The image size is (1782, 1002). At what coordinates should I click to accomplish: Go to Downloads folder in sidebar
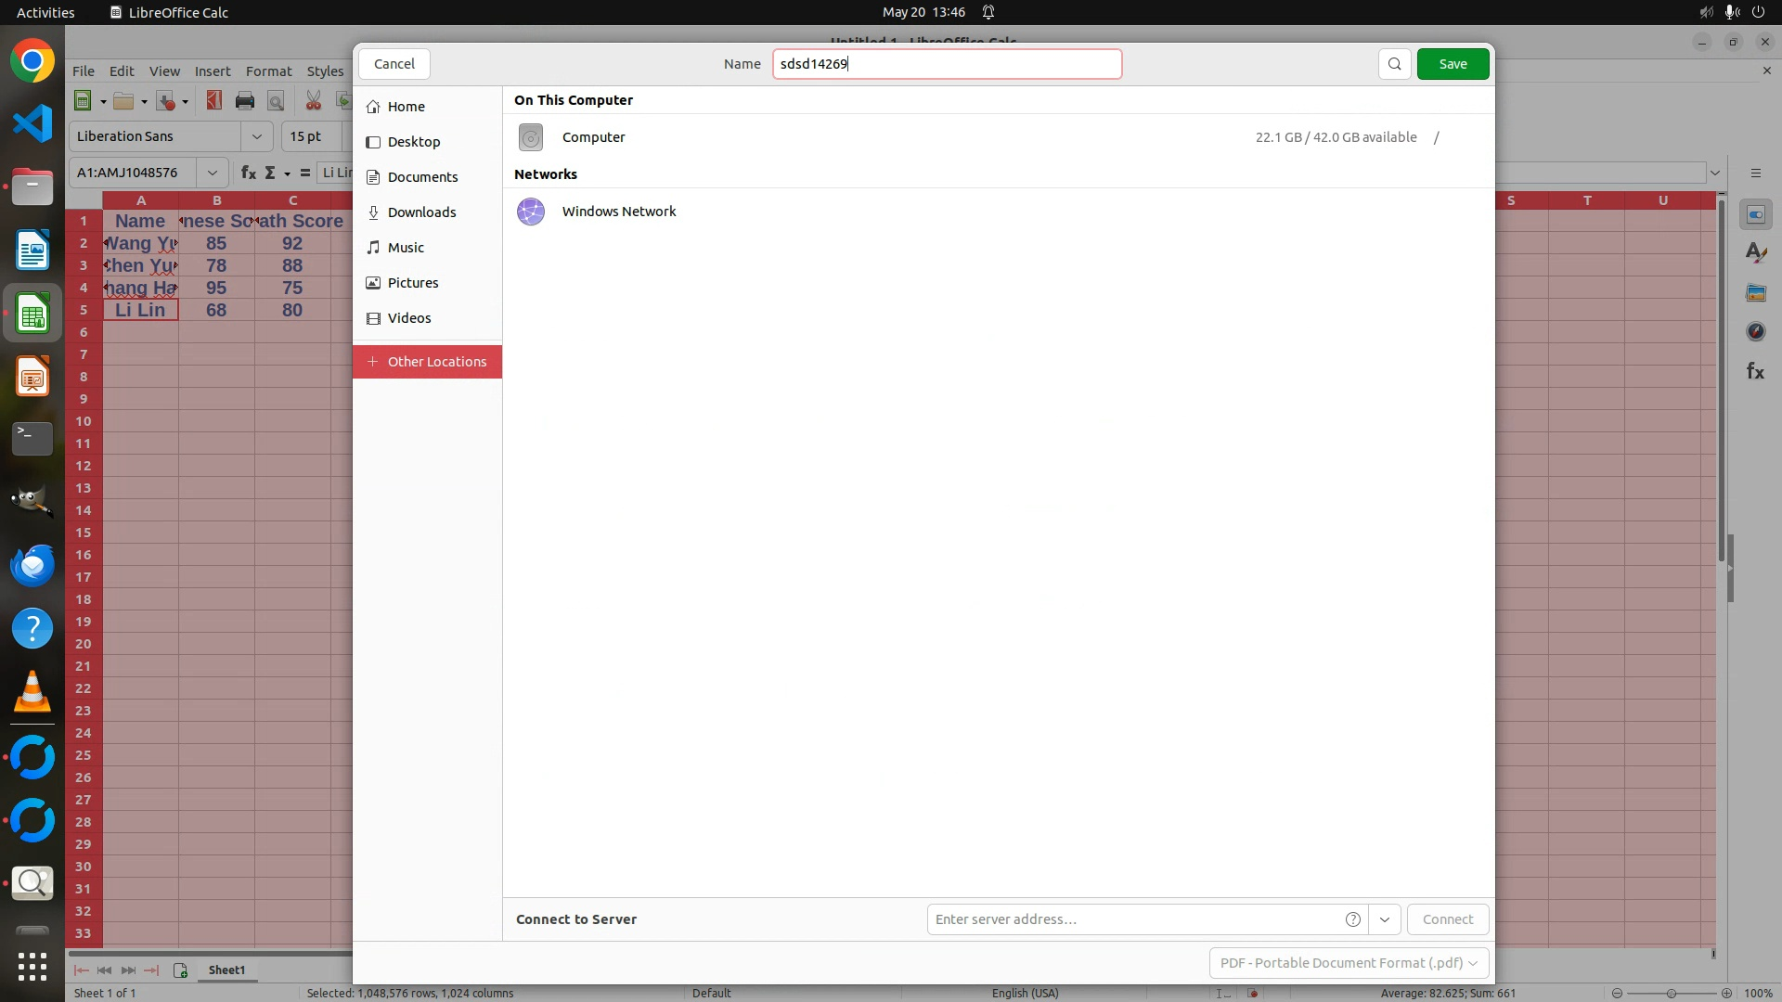pyautogui.click(x=421, y=212)
